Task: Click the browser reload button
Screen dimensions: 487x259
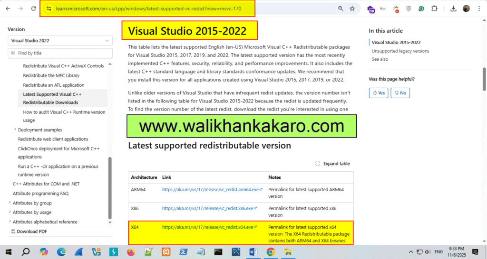Action: pos(33,9)
